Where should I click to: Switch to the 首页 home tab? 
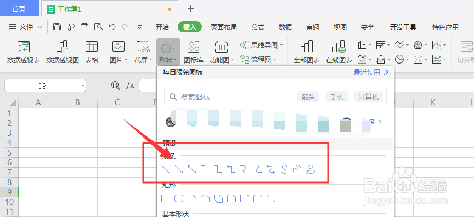click(x=20, y=8)
